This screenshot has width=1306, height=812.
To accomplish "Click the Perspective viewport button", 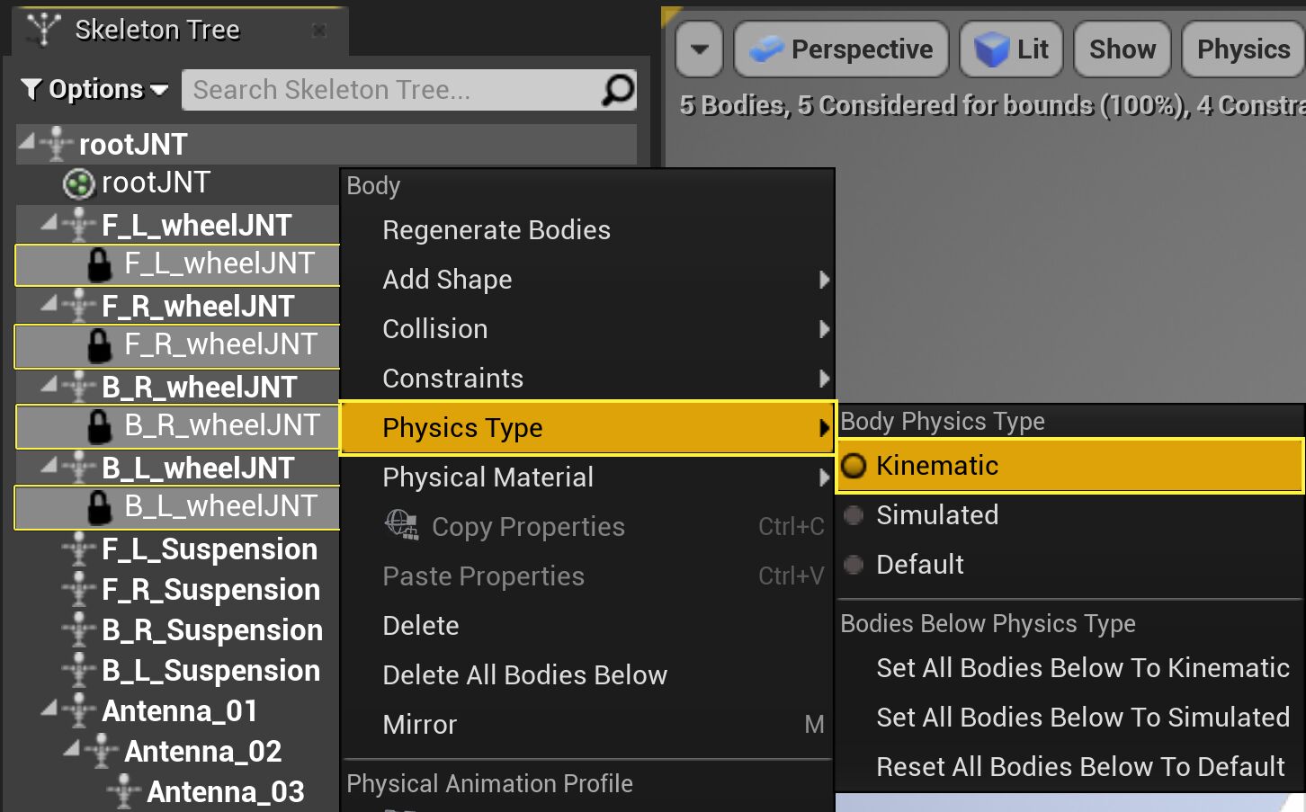I will [x=842, y=49].
